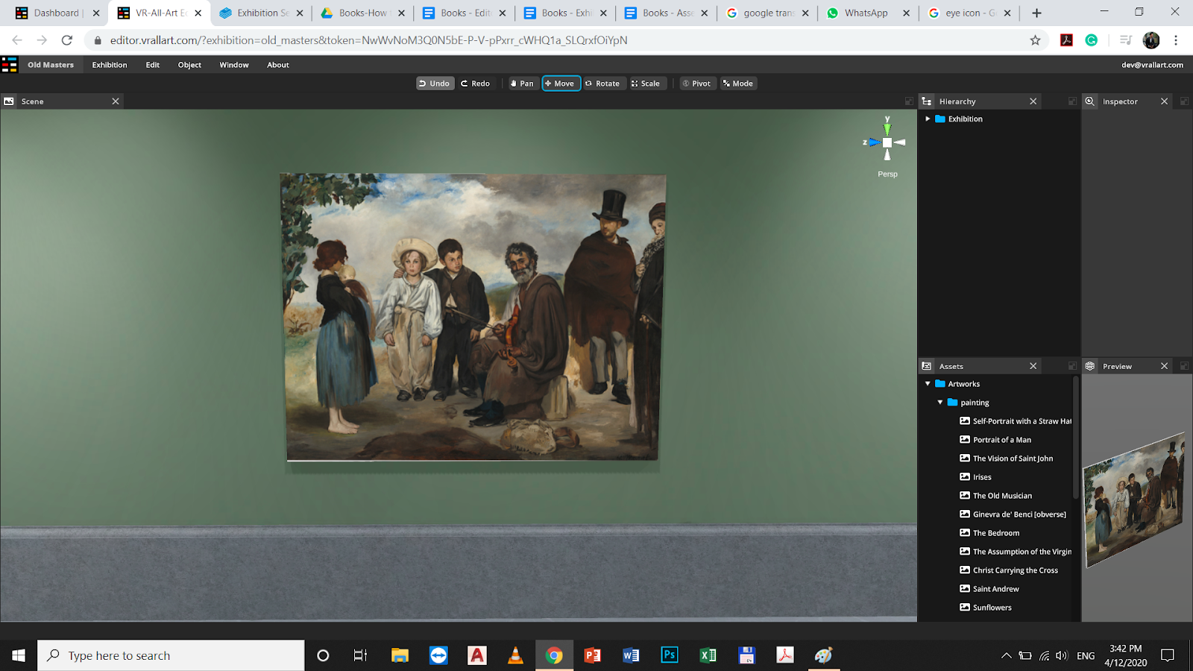Expand the Exhibition node in Hierarchy
Screen dimensions: 1193x671
click(928, 119)
